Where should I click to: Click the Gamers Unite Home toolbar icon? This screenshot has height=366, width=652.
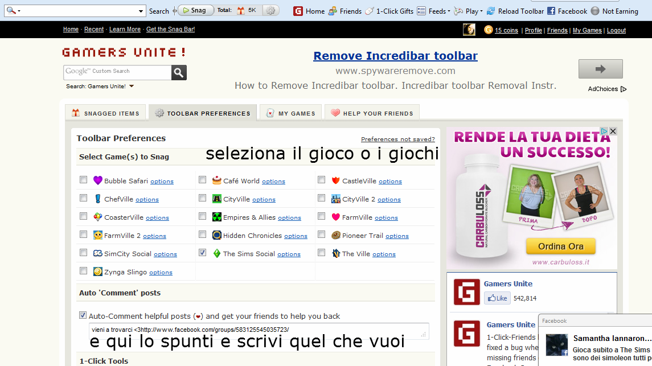298,11
